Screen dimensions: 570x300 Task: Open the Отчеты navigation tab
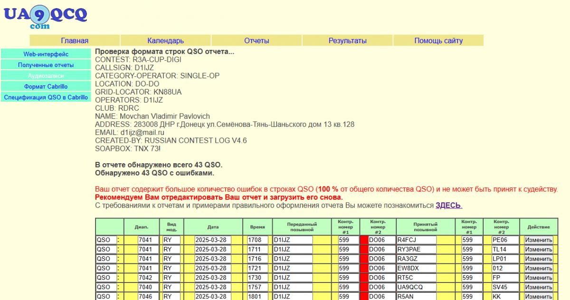pos(256,41)
